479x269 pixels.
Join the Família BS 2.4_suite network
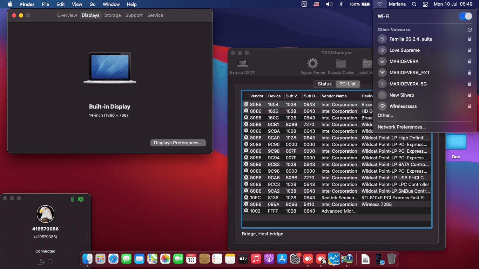coord(425,39)
